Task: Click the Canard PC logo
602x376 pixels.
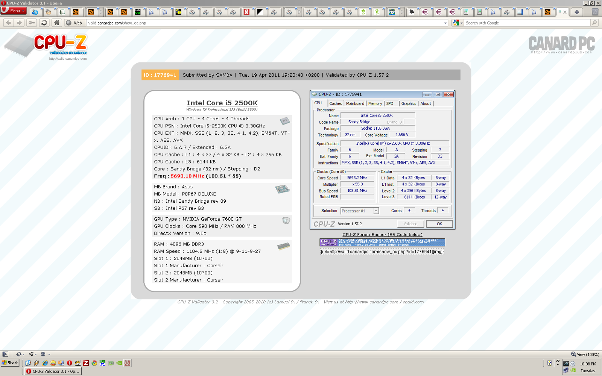Action: pyautogui.click(x=562, y=45)
